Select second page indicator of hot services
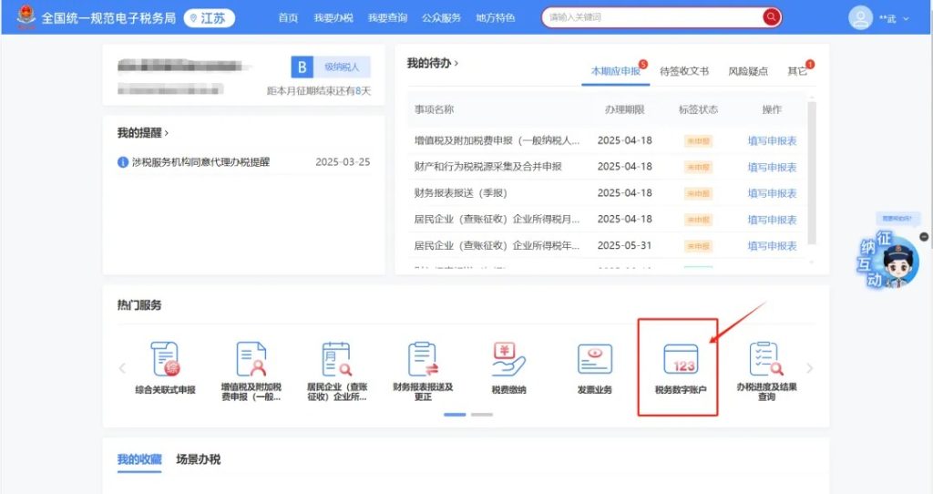Screen dimensions: 933x494 [481, 415]
